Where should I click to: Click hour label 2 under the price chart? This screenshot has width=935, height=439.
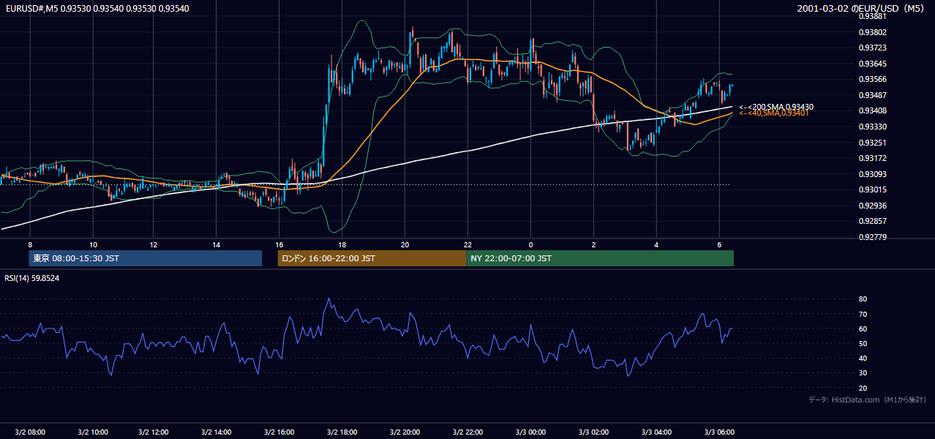point(594,244)
